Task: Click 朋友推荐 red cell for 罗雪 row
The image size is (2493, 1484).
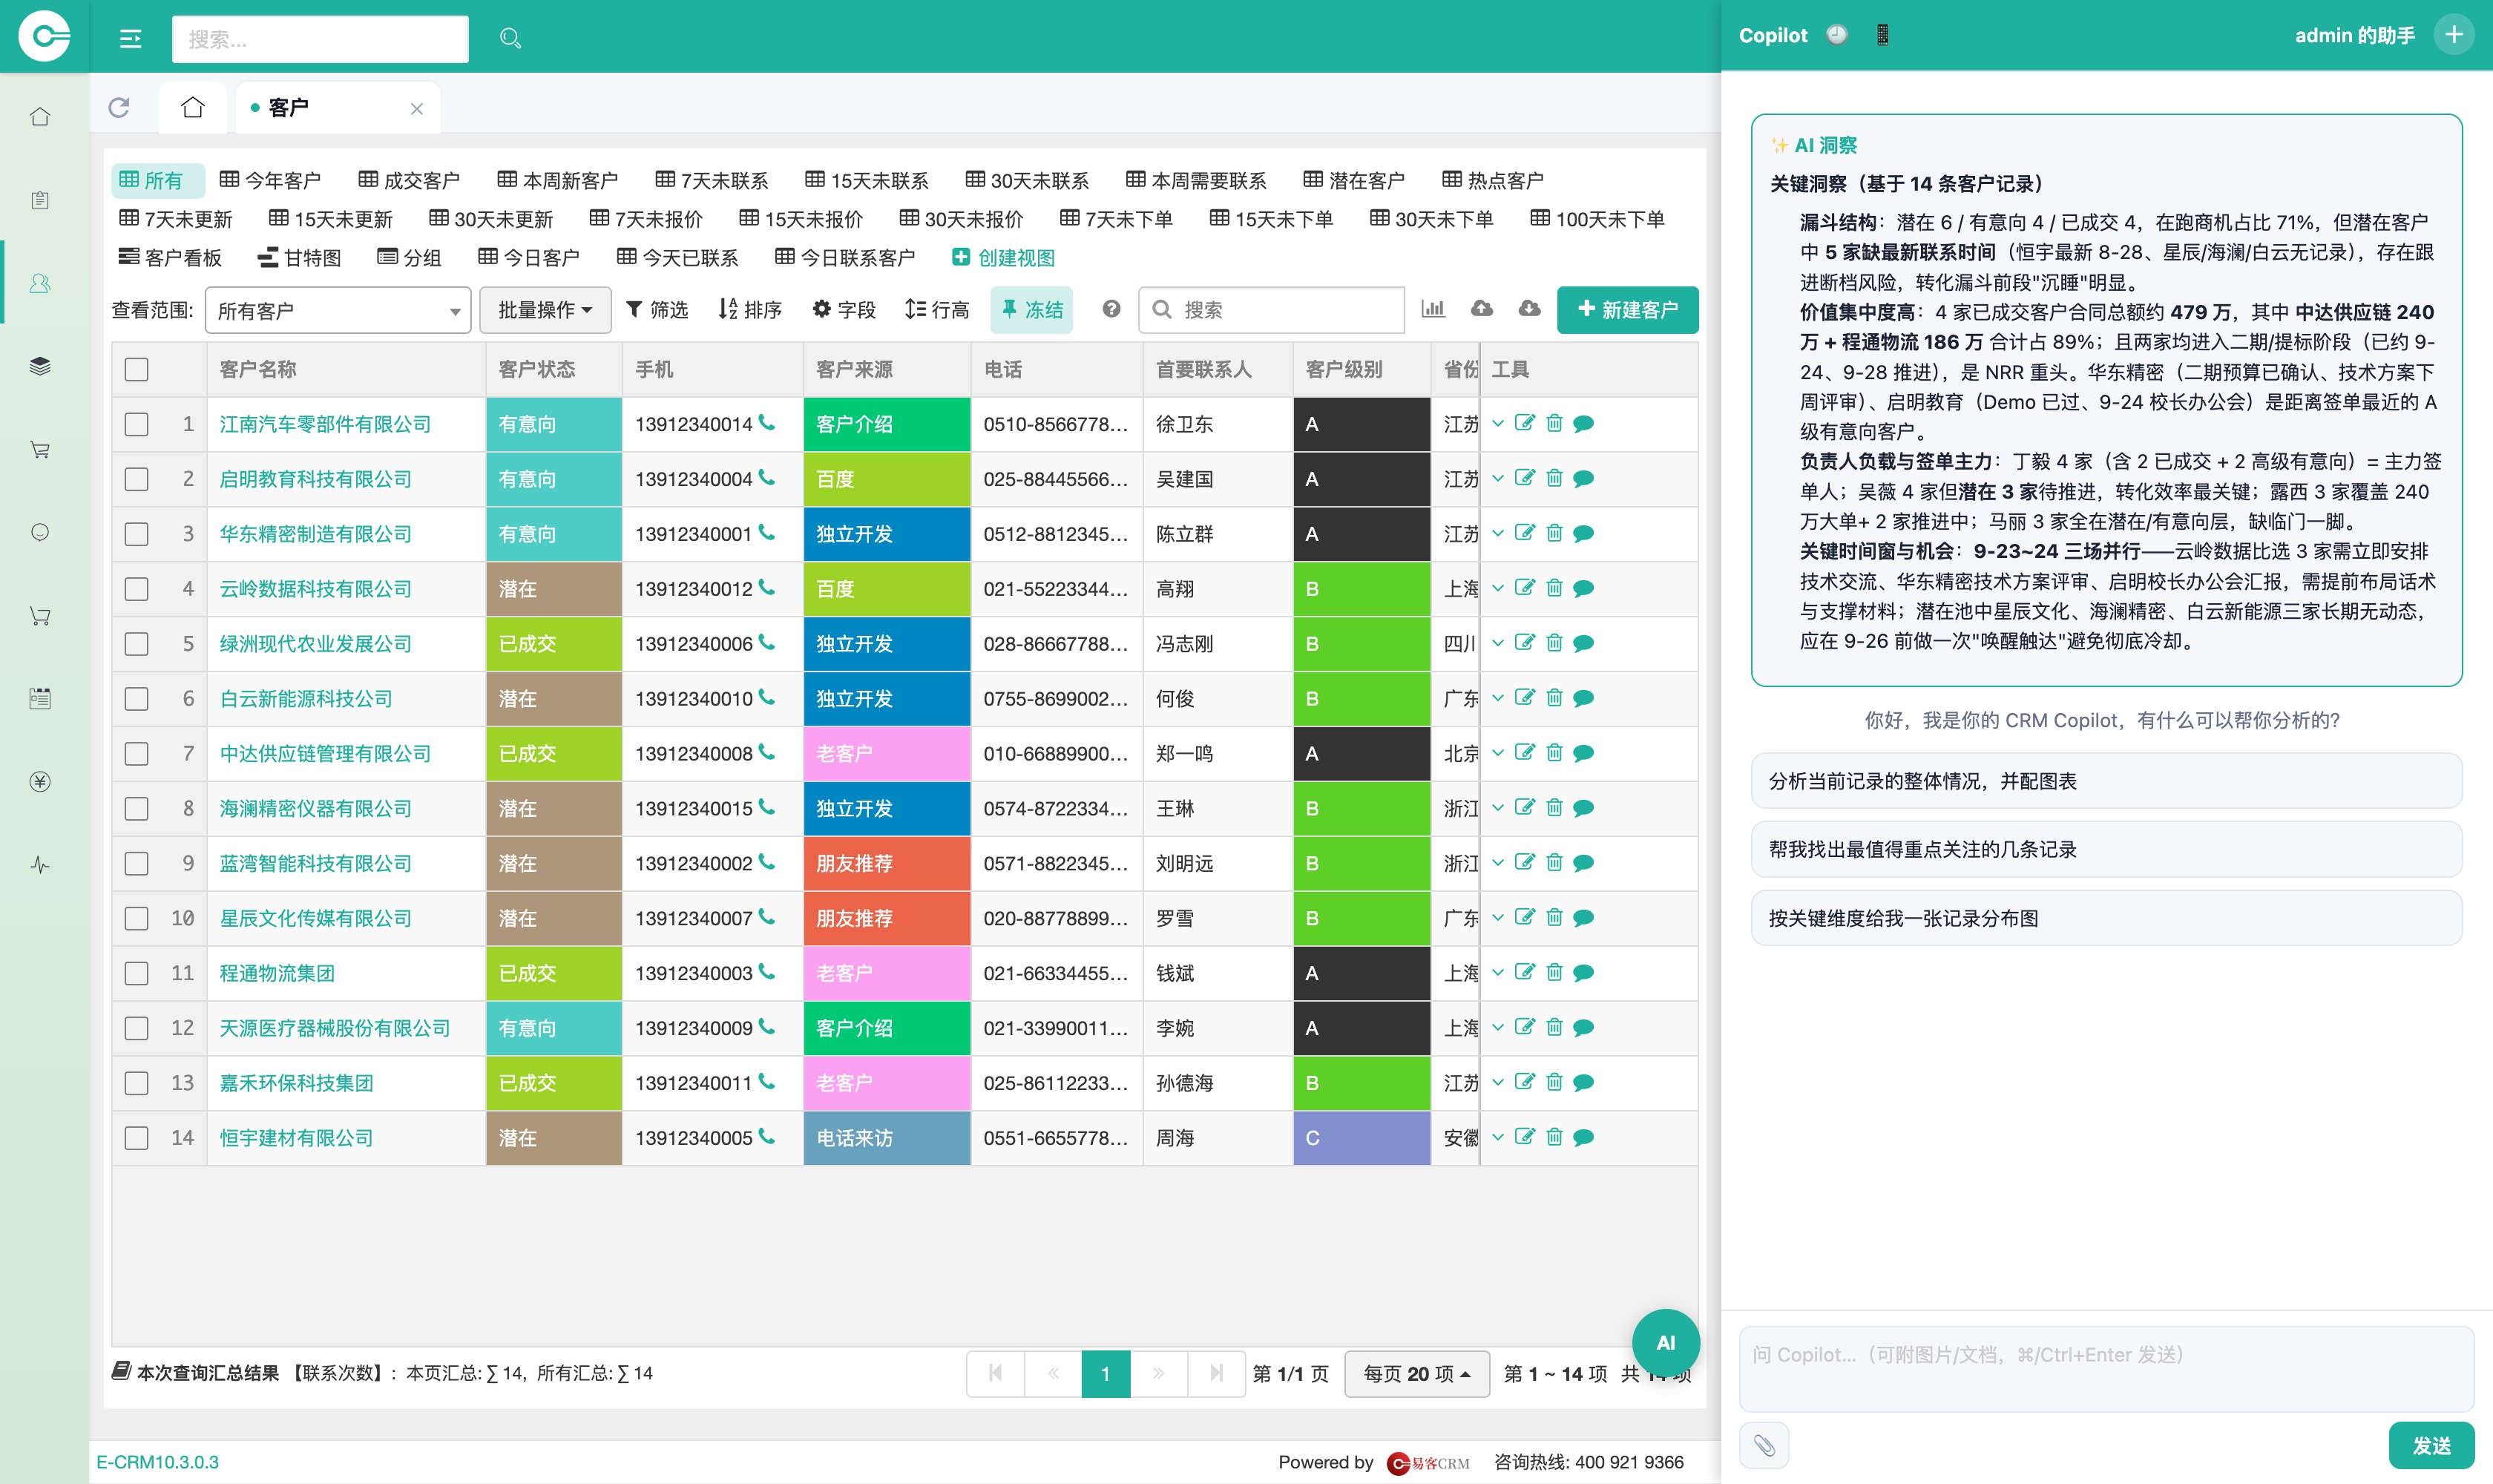Action: coord(887,918)
